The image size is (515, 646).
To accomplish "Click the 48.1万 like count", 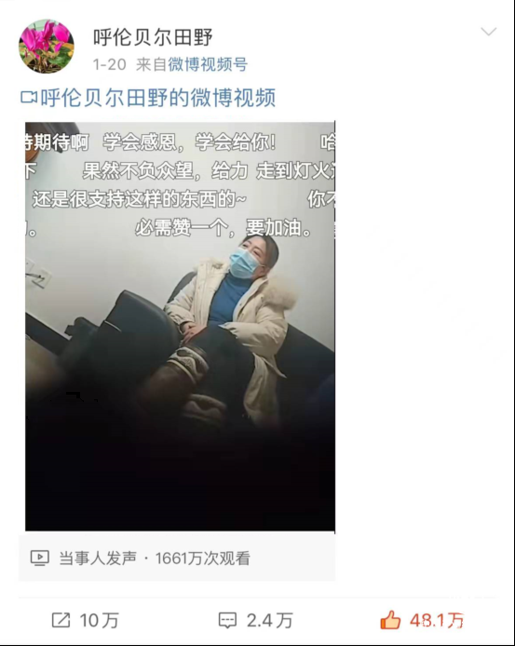I will 437,621.
